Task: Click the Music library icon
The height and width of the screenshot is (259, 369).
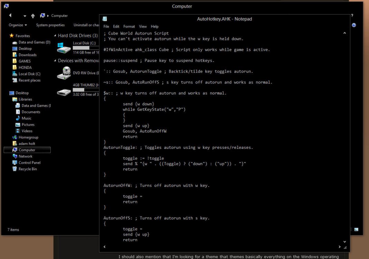Action: [18, 118]
